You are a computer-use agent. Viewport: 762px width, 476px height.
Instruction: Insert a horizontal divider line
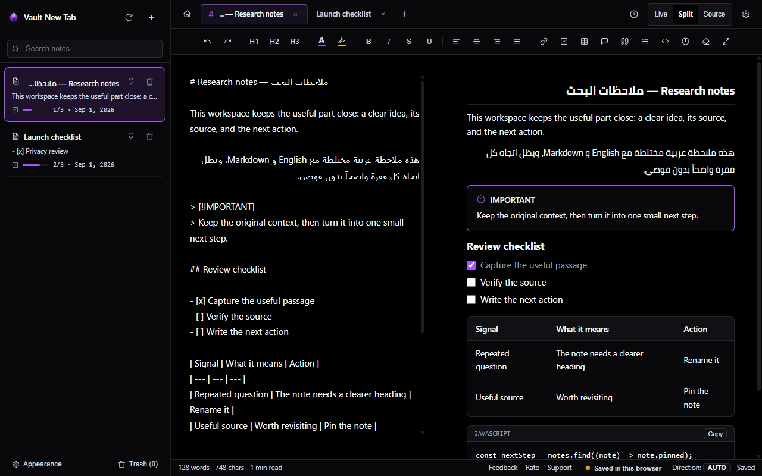[645, 42]
